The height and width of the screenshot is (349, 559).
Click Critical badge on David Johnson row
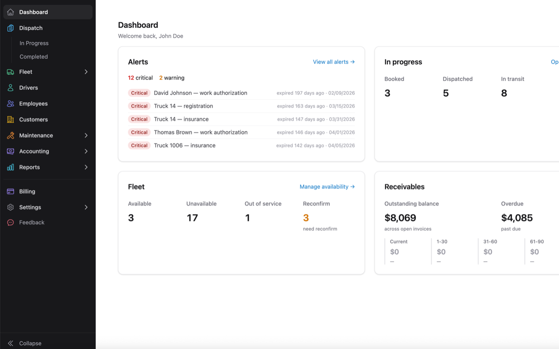tap(139, 93)
